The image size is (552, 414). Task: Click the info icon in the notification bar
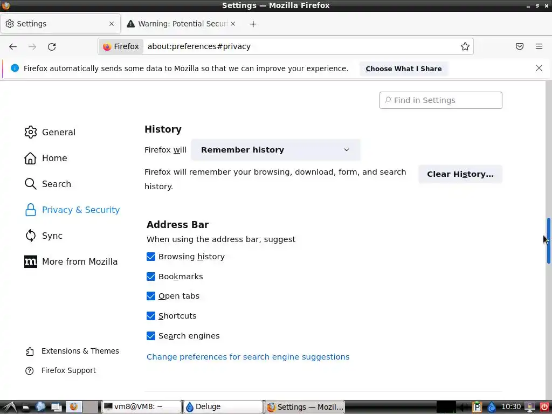coord(15,68)
